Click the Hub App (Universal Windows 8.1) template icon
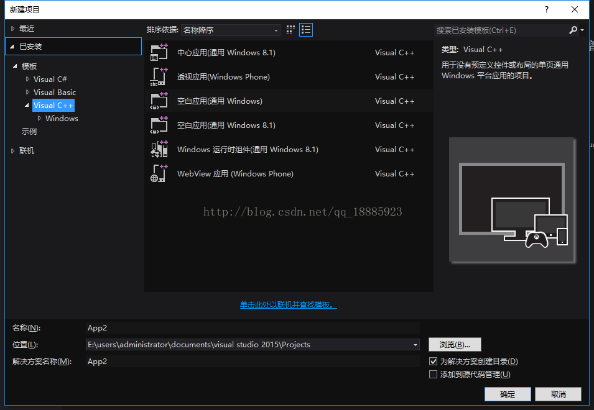 pyautogui.click(x=159, y=53)
